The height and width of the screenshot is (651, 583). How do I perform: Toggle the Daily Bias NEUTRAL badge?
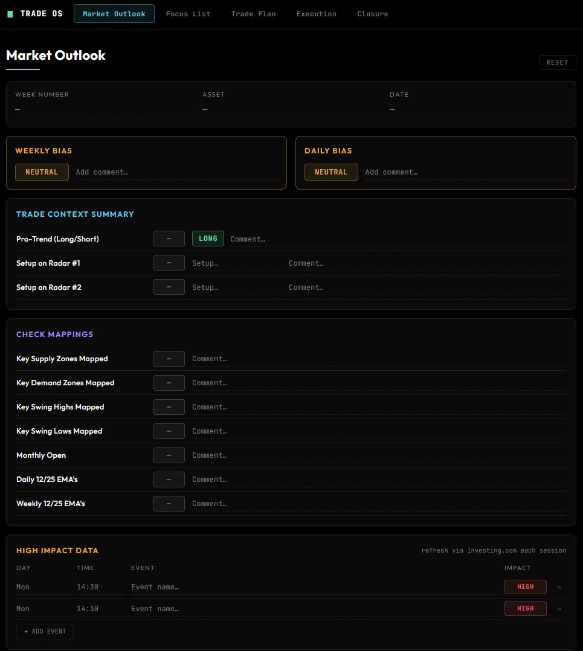pos(331,172)
